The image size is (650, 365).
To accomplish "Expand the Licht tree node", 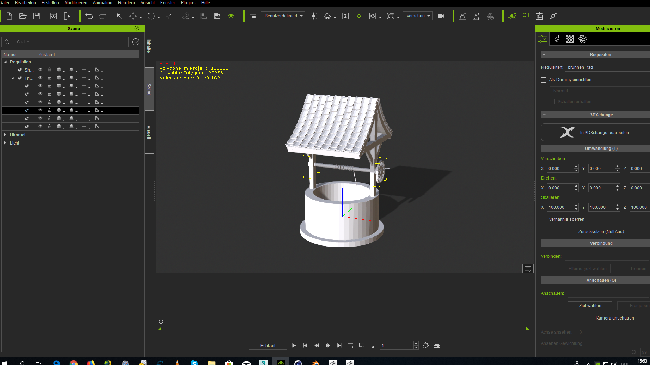I will [x=5, y=143].
